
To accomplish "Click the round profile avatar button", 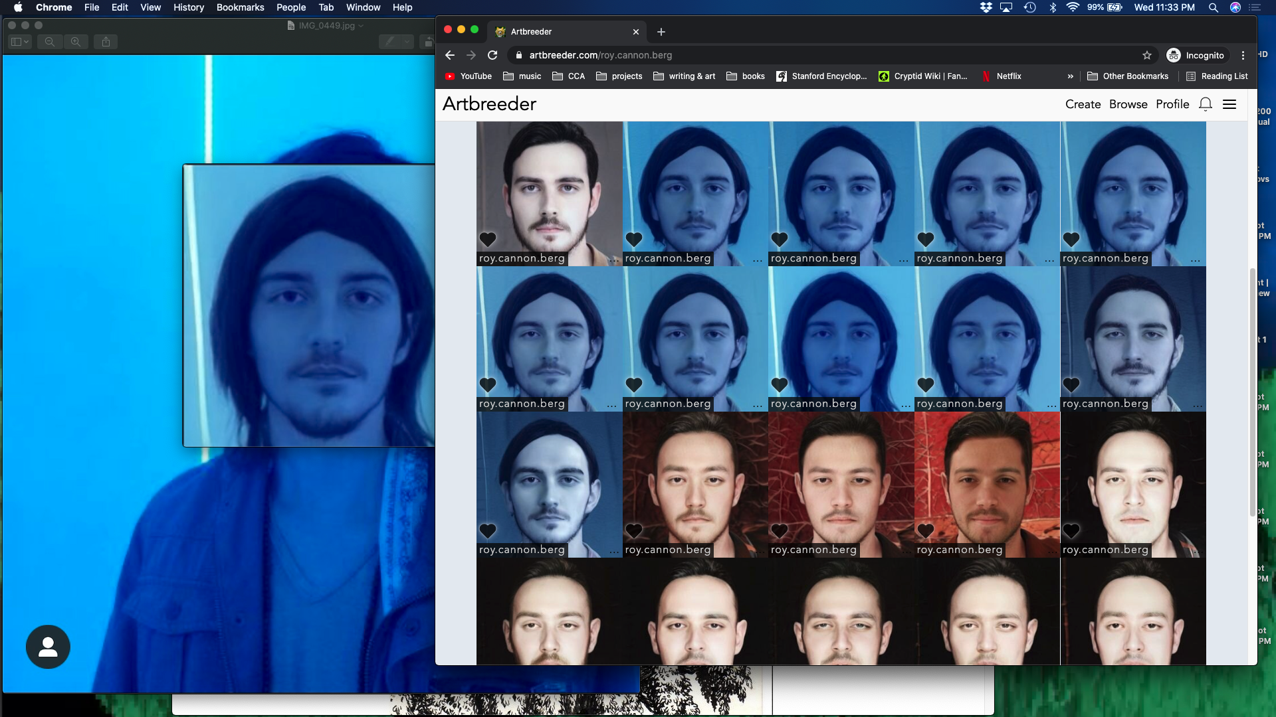I will (x=48, y=647).
